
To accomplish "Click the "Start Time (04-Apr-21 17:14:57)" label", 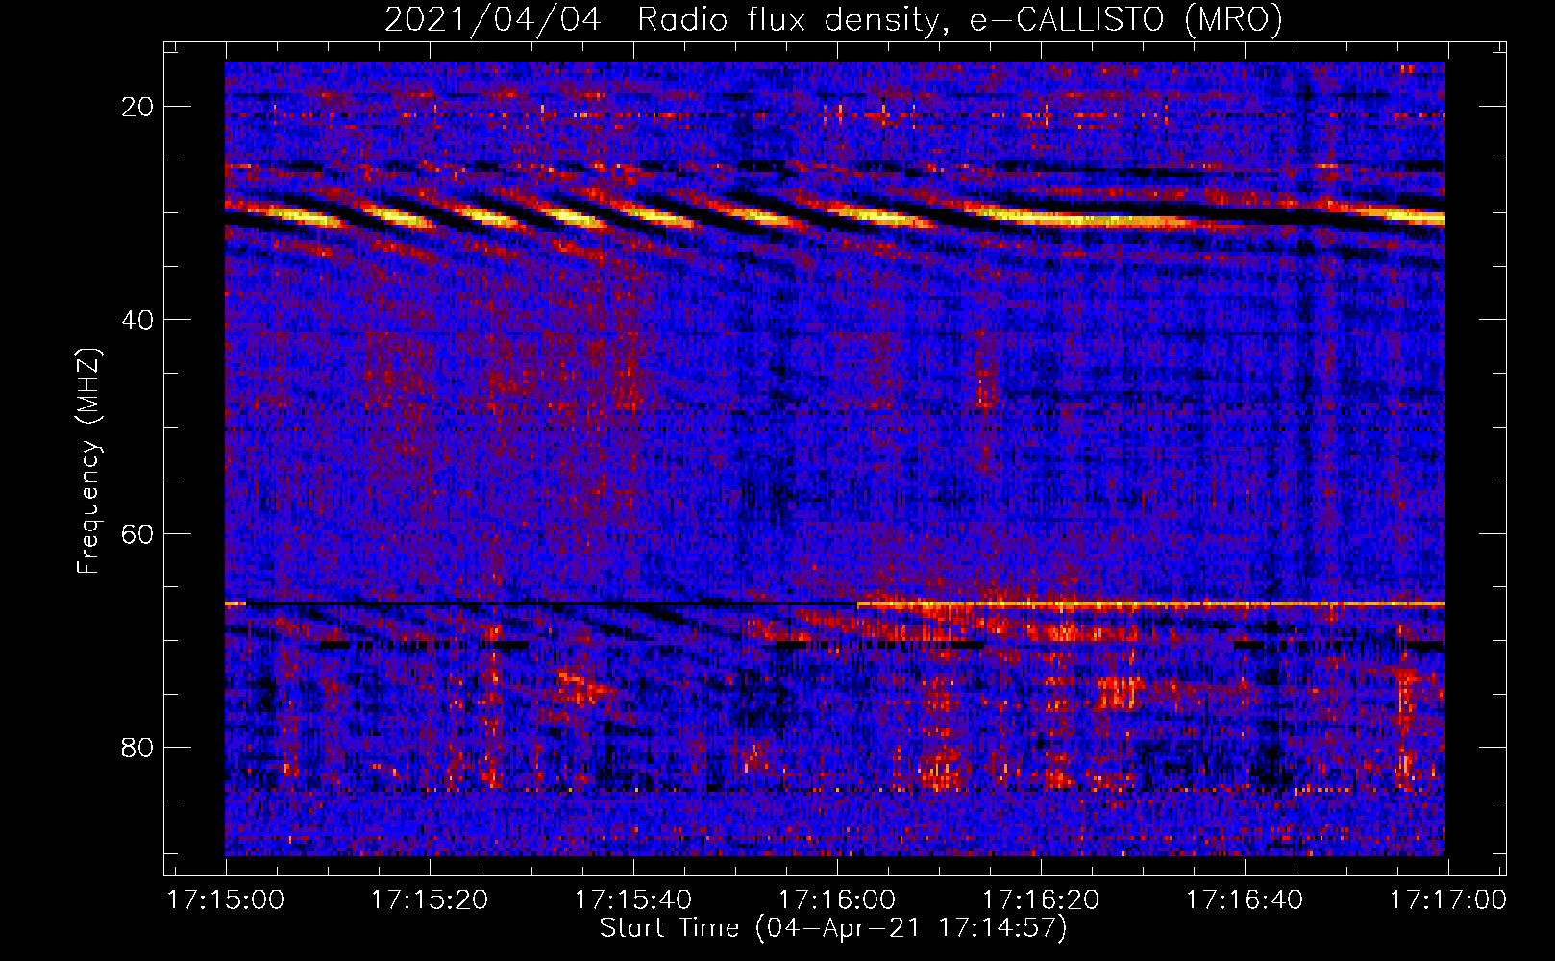I will click(833, 928).
